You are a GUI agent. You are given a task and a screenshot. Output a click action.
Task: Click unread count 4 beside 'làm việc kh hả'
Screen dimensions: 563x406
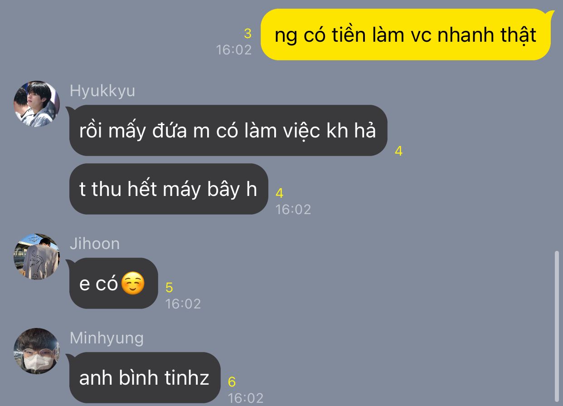398,151
